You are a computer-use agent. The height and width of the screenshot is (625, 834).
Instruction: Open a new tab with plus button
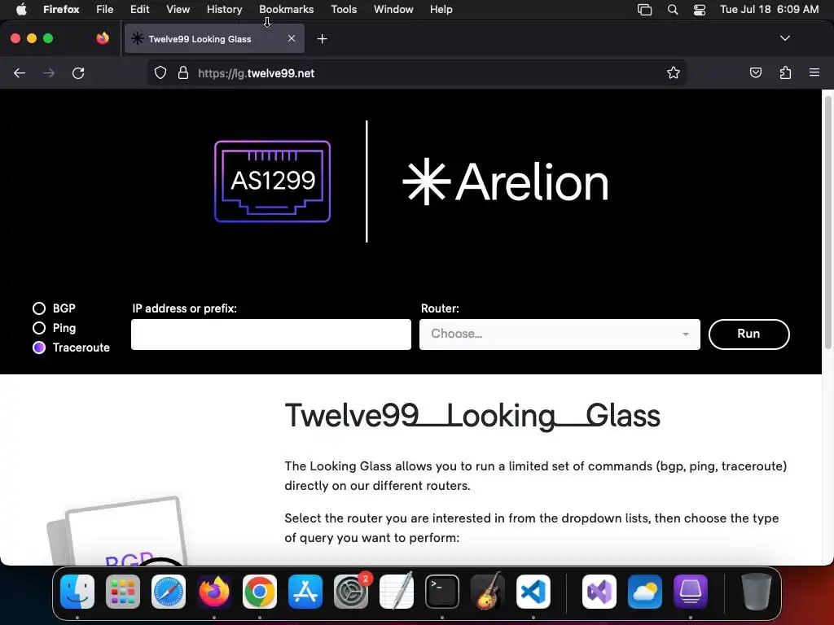tap(322, 39)
